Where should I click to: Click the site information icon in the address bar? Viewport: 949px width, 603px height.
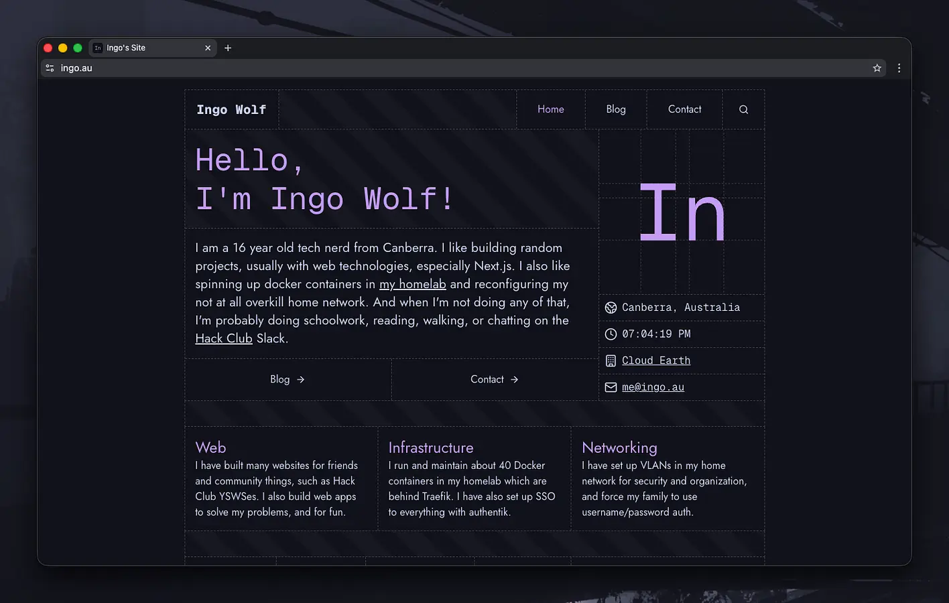[50, 68]
